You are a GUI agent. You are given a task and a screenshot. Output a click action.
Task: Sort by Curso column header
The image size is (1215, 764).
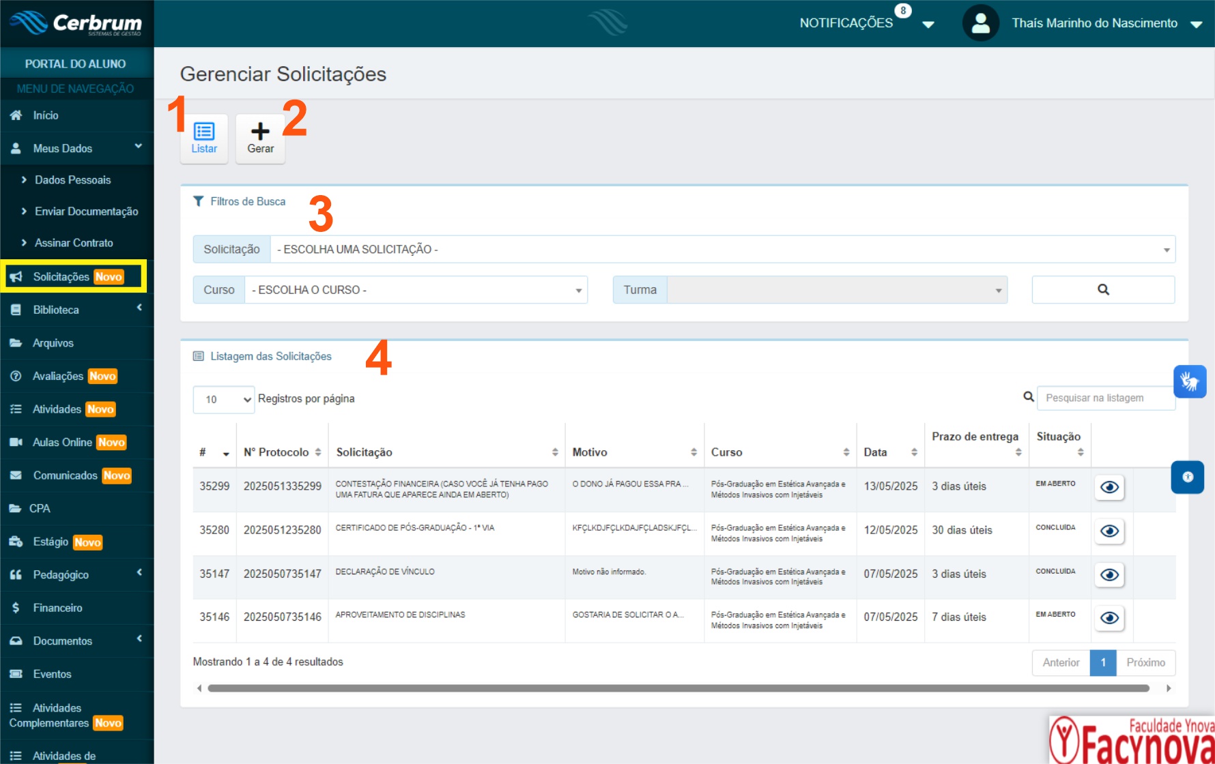(780, 453)
